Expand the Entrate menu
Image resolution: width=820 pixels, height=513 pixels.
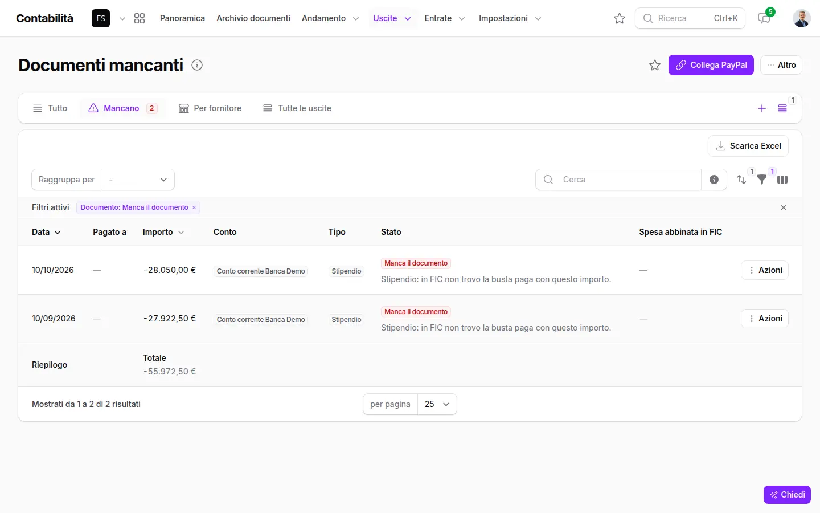445,18
